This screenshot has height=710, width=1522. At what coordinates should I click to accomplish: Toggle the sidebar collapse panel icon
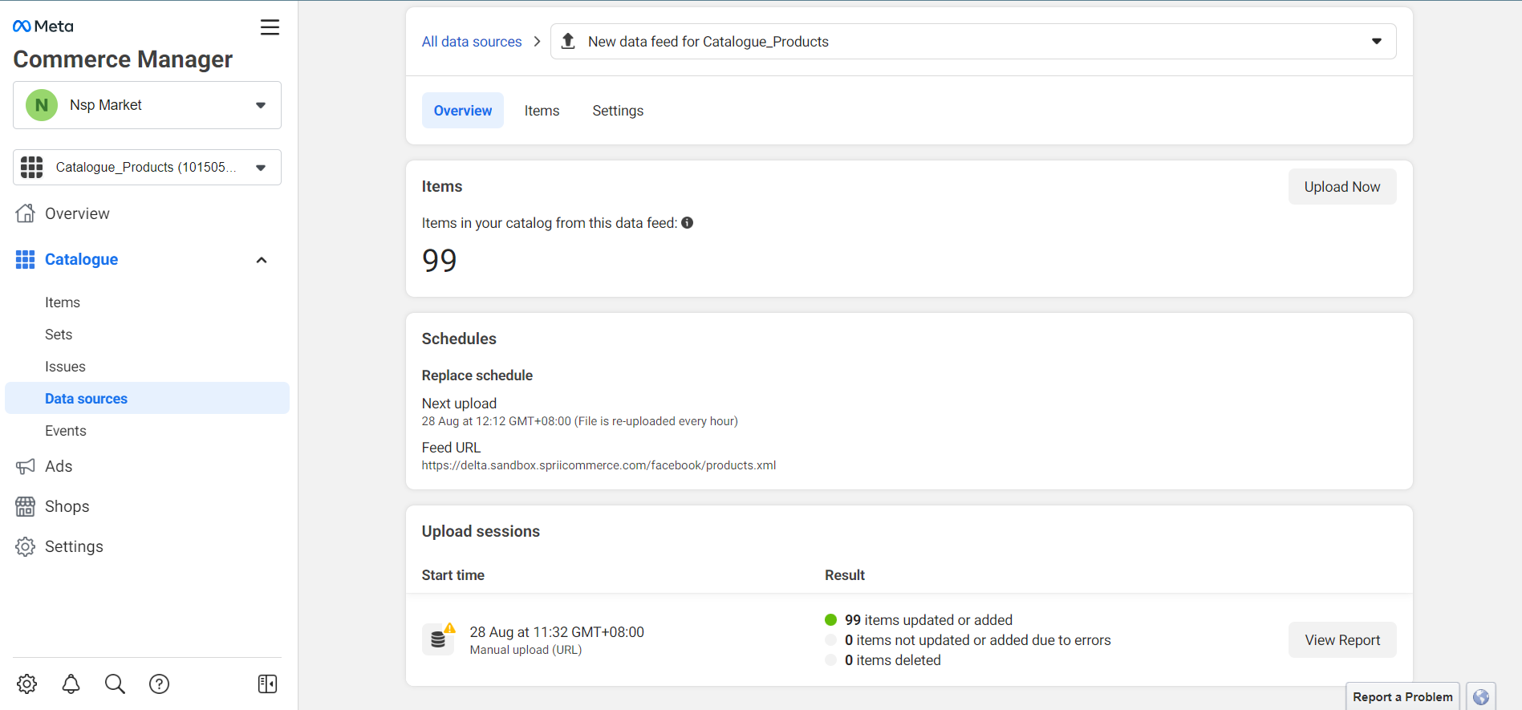267,684
